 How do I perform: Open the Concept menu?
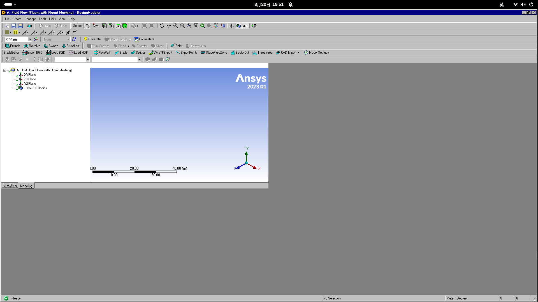click(30, 19)
